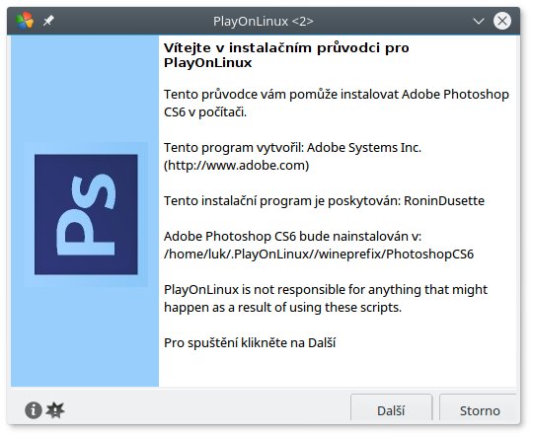Click the Photoshop PS logo image

[x=86, y=214]
